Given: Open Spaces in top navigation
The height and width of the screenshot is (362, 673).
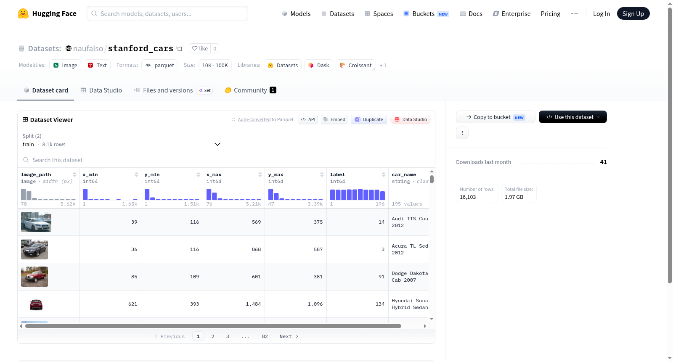Looking at the screenshot, I should click(x=379, y=14).
